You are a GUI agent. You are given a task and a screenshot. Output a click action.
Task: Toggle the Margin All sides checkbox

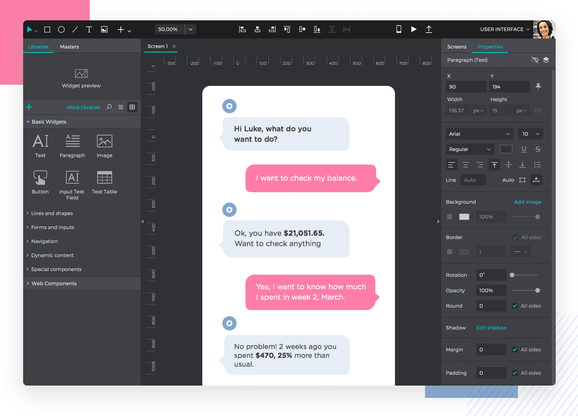[x=515, y=350]
